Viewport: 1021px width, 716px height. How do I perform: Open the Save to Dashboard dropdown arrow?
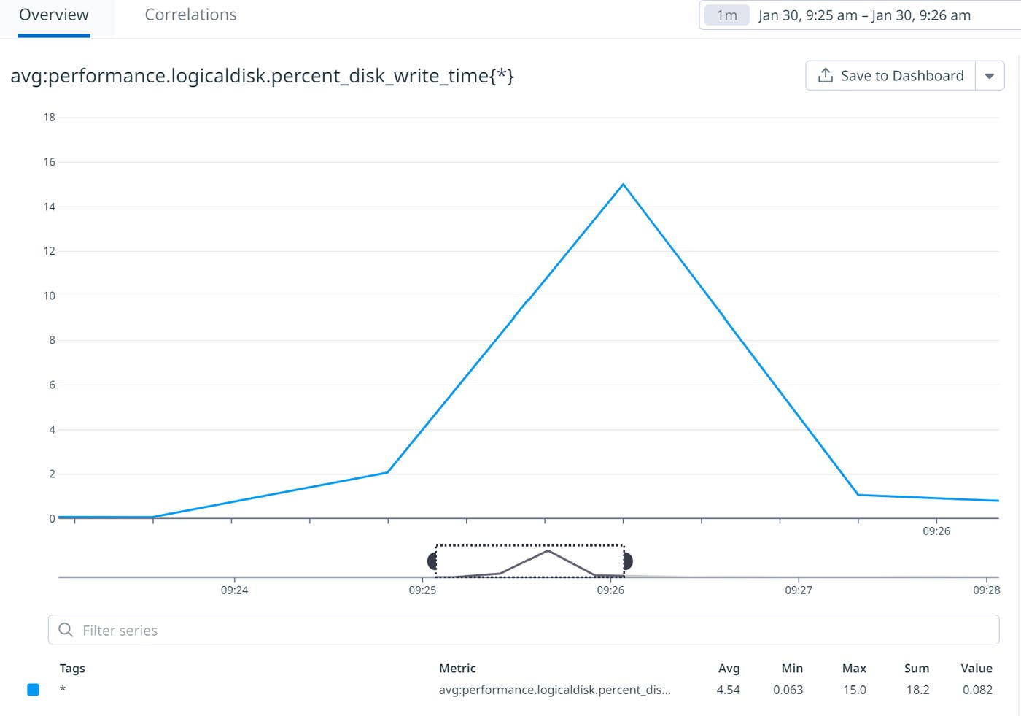[990, 76]
